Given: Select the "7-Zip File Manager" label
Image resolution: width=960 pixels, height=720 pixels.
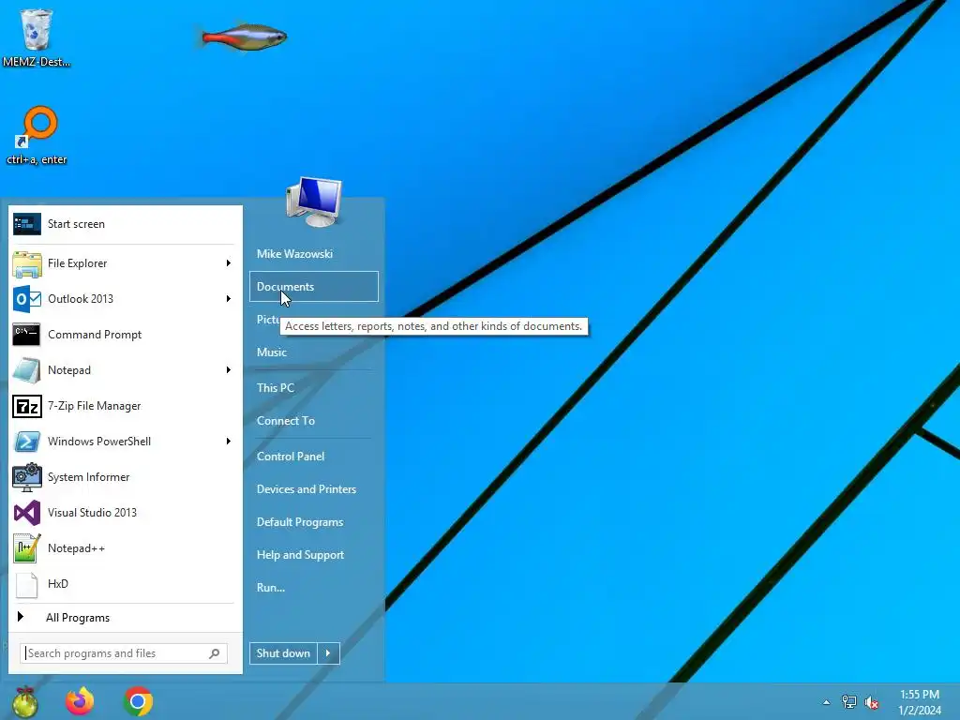Looking at the screenshot, I should pyautogui.click(x=95, y=406).
